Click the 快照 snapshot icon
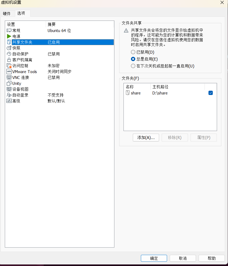This screenshot has height=266, width=228. pos(9,48)
